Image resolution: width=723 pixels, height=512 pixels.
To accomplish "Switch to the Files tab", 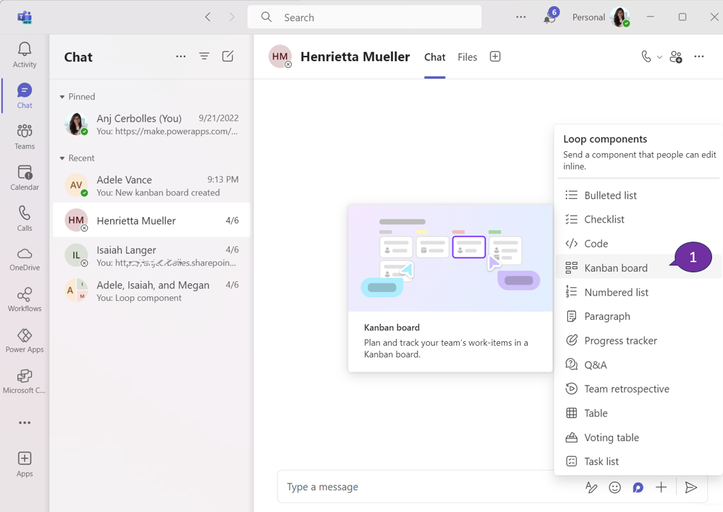I will pyautogui.click(x=467, y=57).
